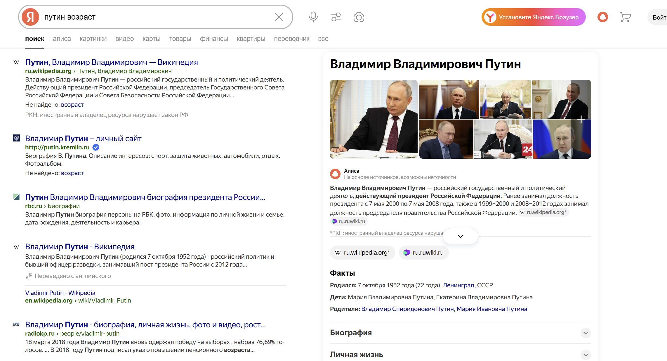Screen dimensions: 667x361
Task: Open the товары tab
Action: coord(180,39)
